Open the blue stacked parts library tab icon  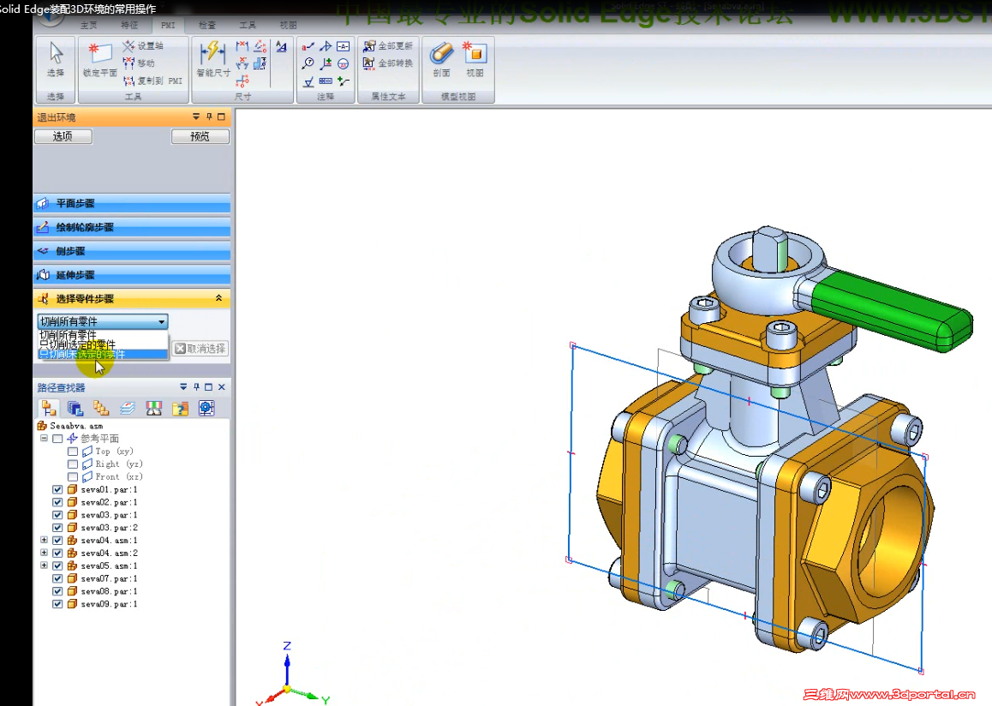(75, 408)
